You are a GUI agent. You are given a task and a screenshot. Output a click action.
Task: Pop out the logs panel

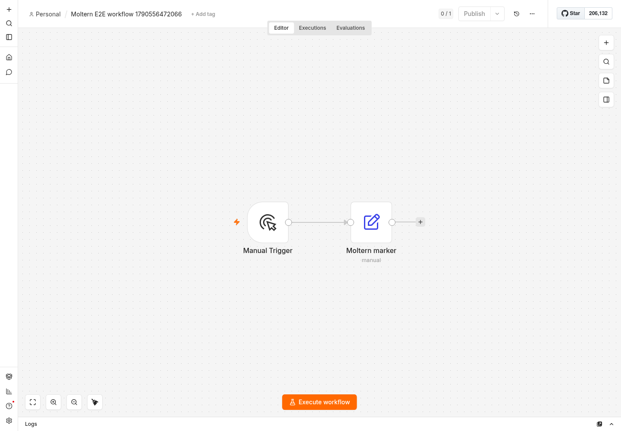click(x=599, y=424)
